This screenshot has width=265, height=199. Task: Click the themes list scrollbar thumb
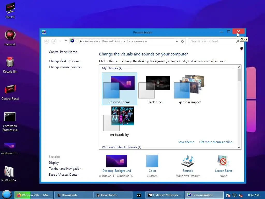coord(239,75)
